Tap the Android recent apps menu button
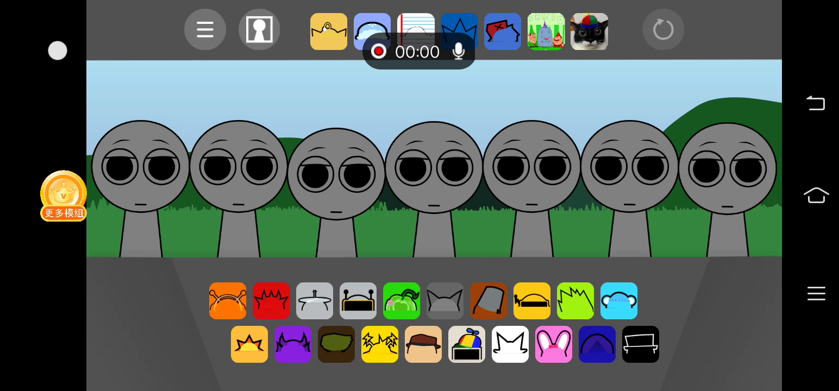Viewport: 839px width, 391px height. click(816, 293)
